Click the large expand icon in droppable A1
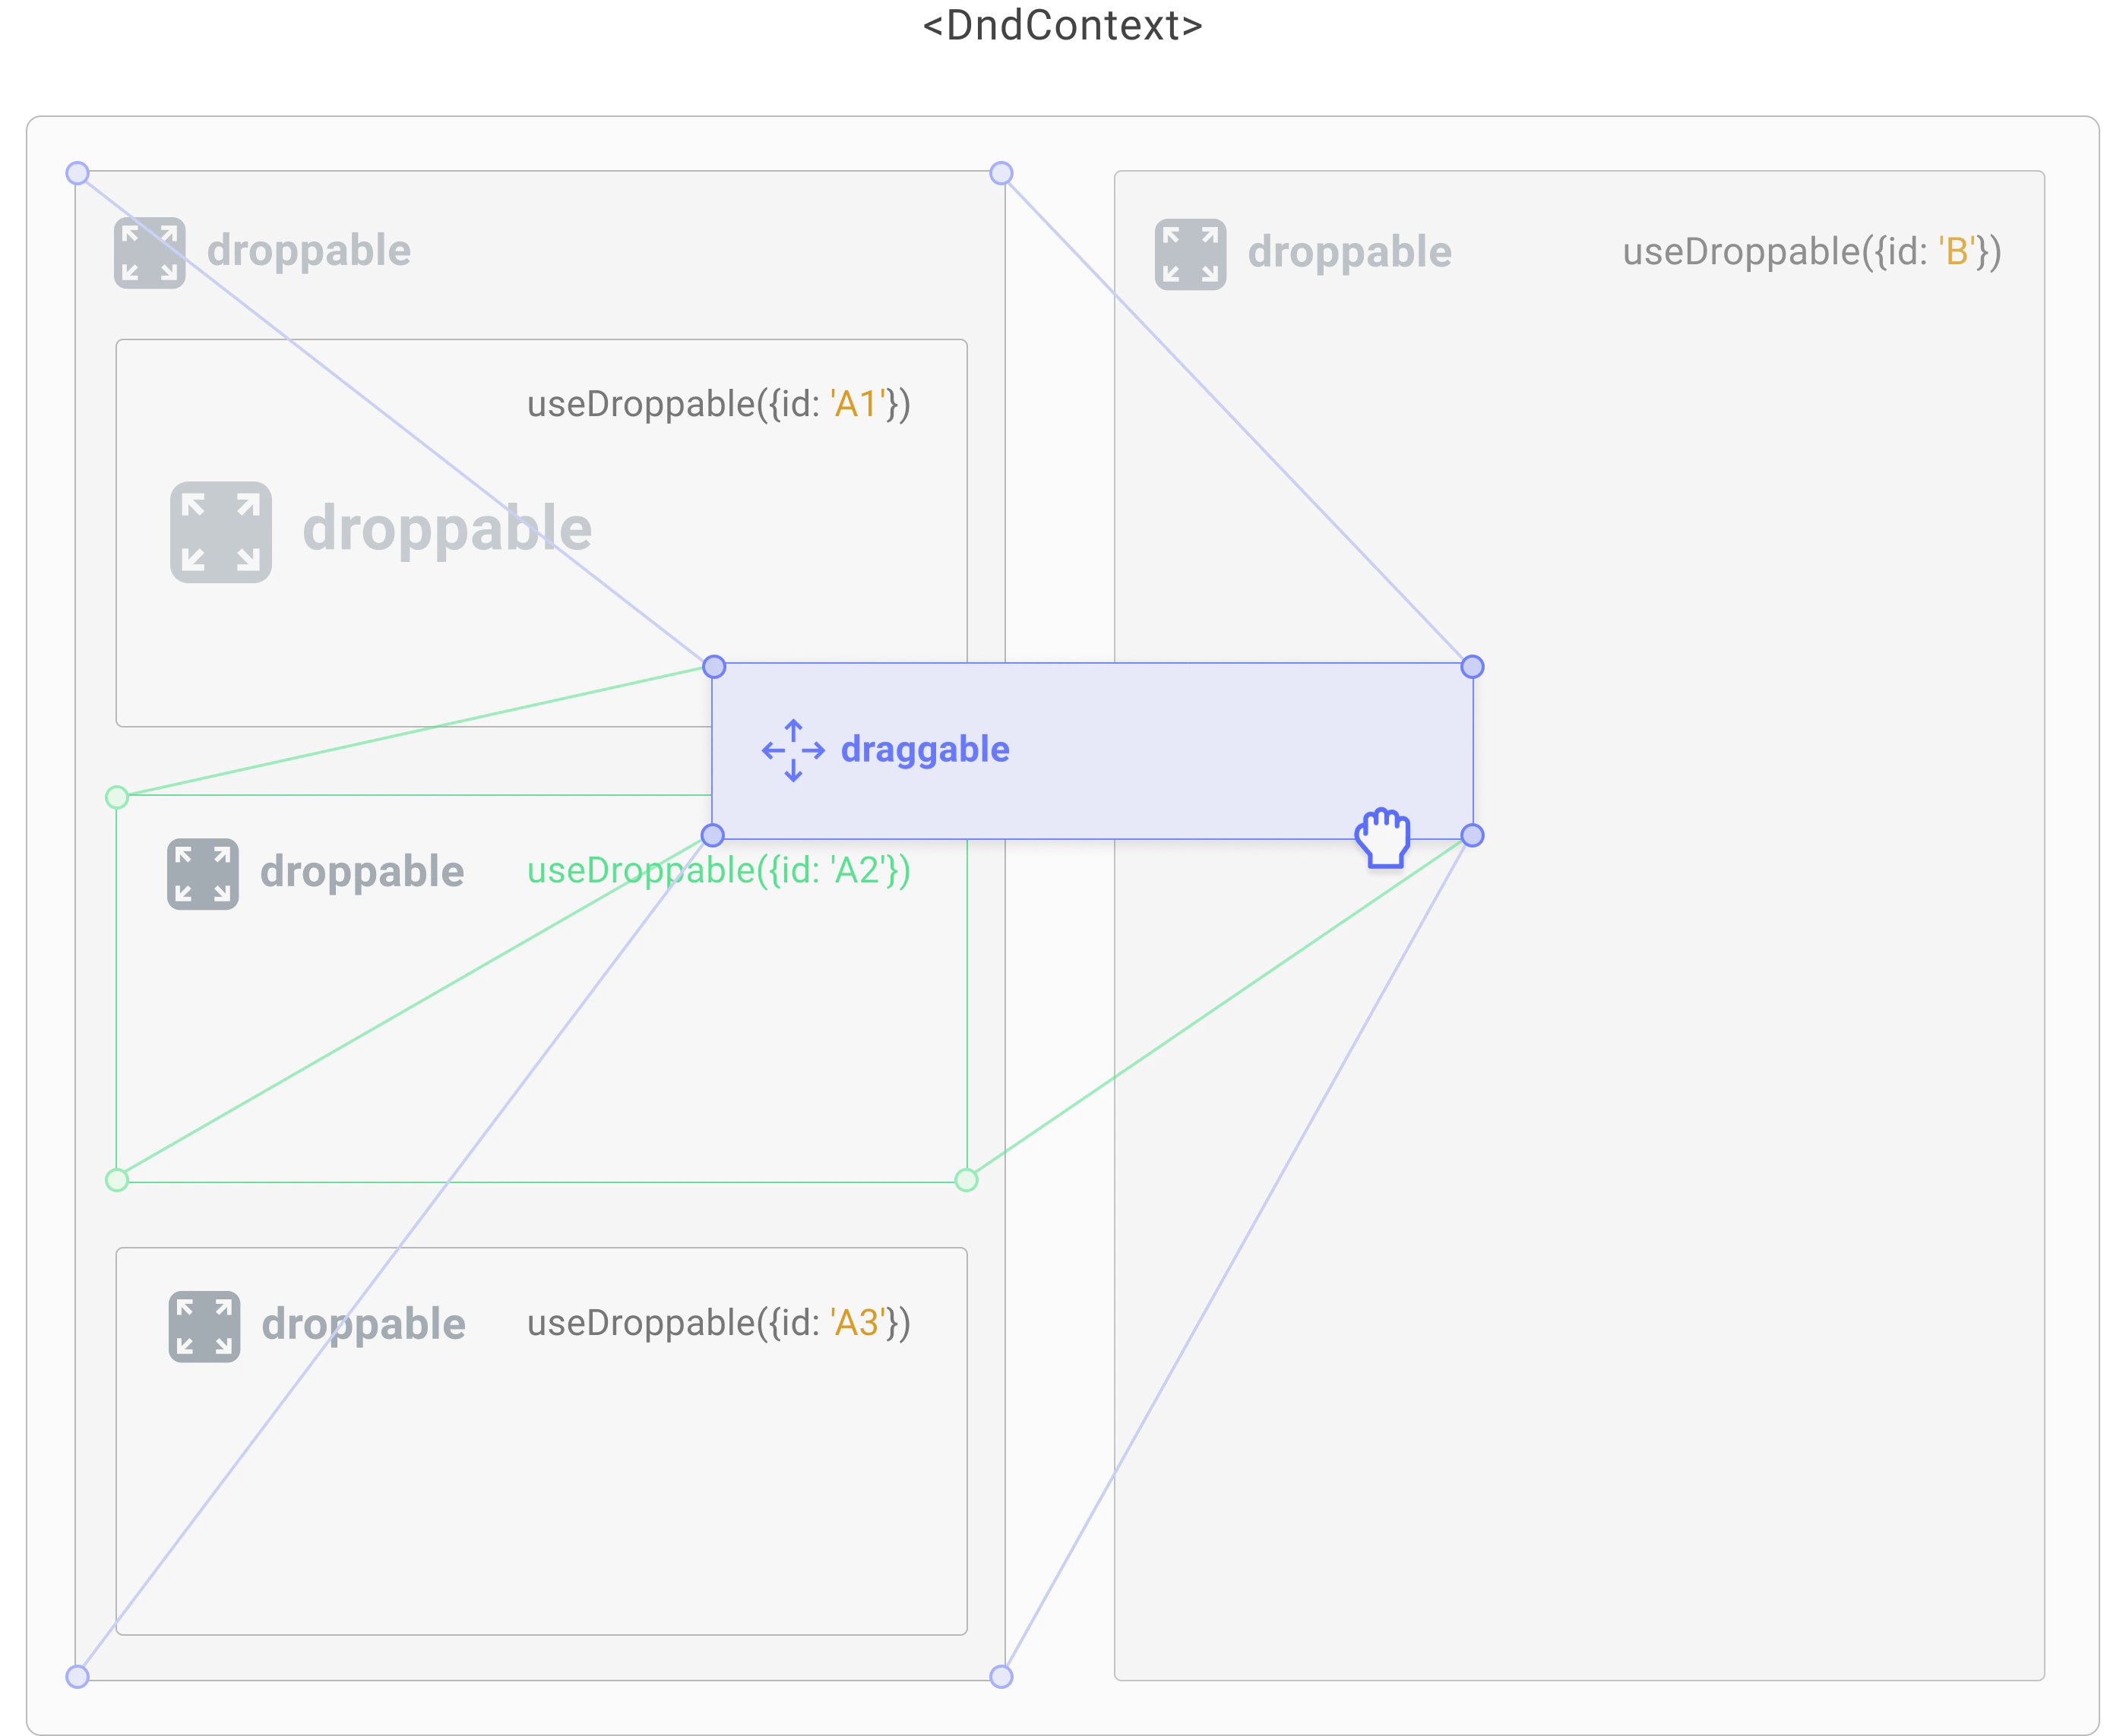2126x1736 pixels. tap(221, 532)
